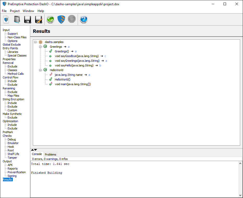Click the HelloWorld() constructor icon
The width and height of the screenshot is (243, 198).
click(51, 79)
